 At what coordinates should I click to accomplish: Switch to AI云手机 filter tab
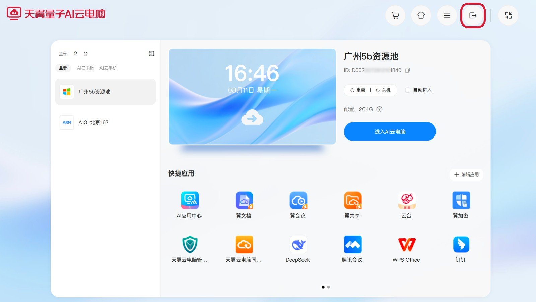click(x=108, y=68)
